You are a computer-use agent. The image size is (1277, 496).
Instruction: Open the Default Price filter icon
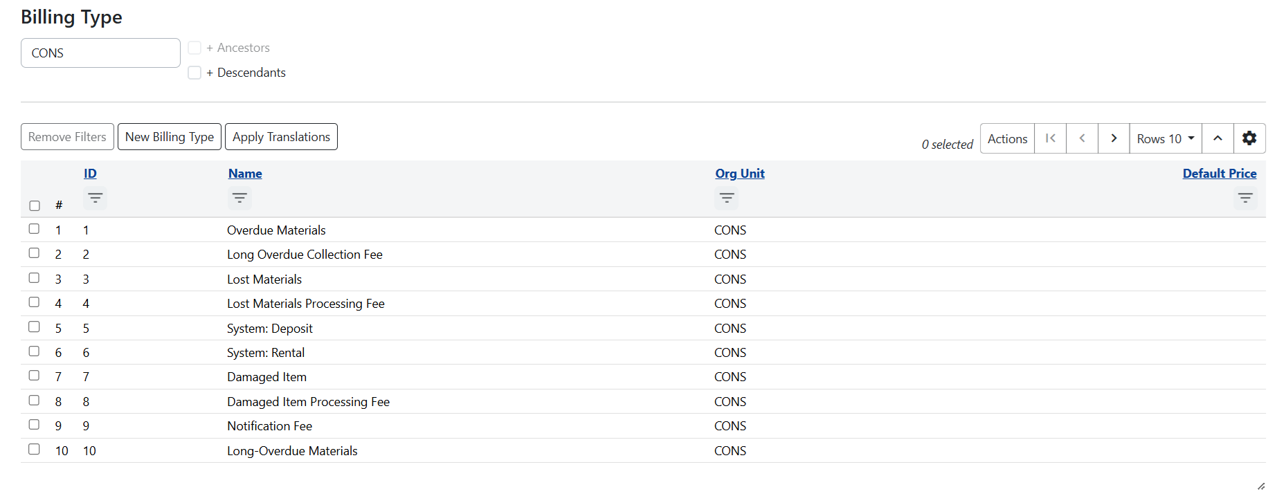[x=1244, y=199]
